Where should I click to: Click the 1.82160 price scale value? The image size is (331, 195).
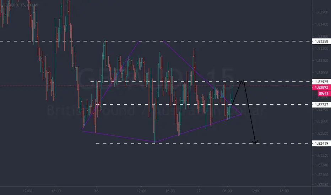(321, 175)
